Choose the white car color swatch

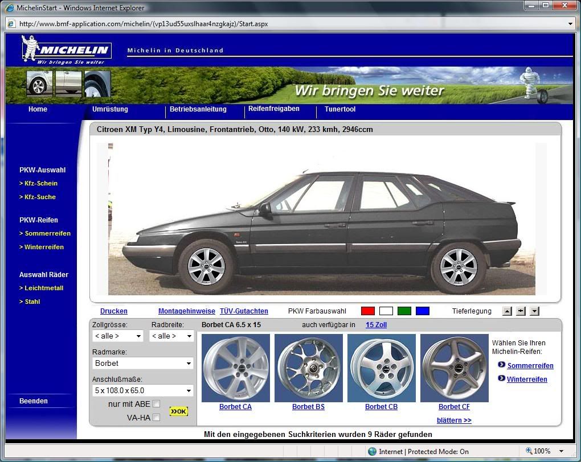pos(386,311)
